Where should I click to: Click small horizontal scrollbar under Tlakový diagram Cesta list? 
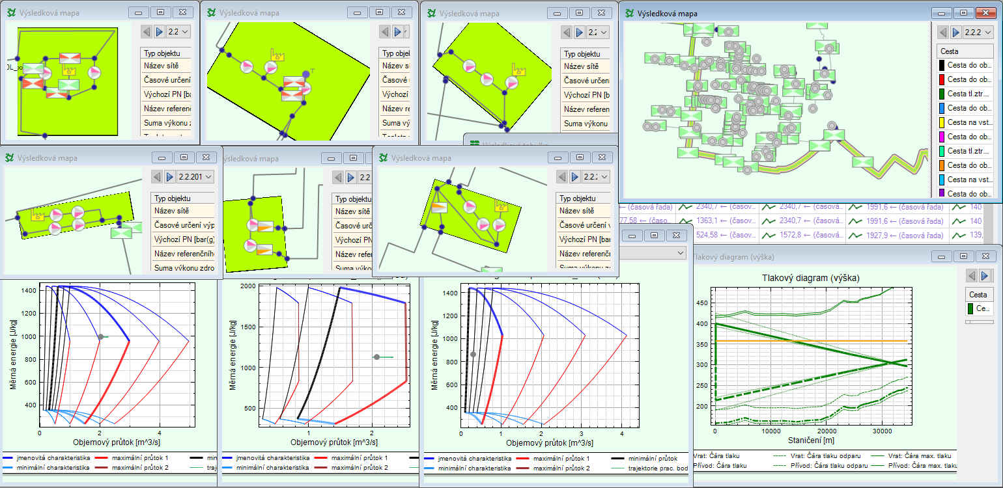[979, 321]
